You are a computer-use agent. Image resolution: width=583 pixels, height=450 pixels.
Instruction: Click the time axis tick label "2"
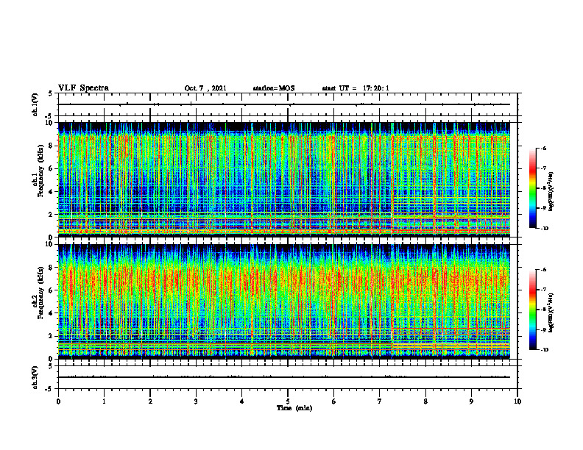[150, 401]
